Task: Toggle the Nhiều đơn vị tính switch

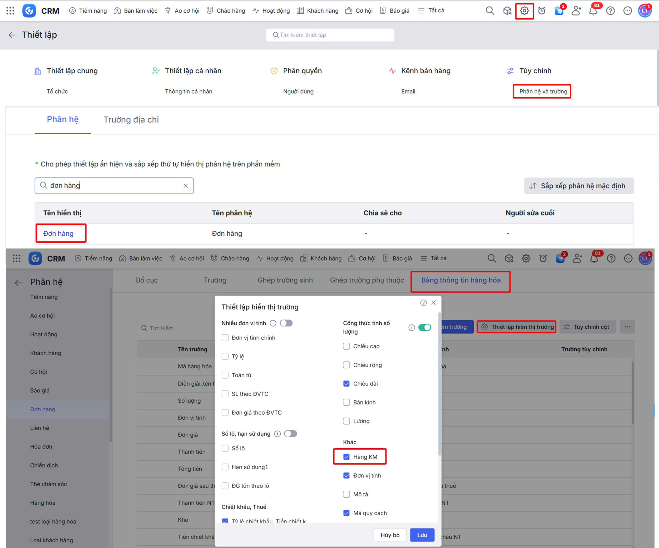Action: [286, 323]
